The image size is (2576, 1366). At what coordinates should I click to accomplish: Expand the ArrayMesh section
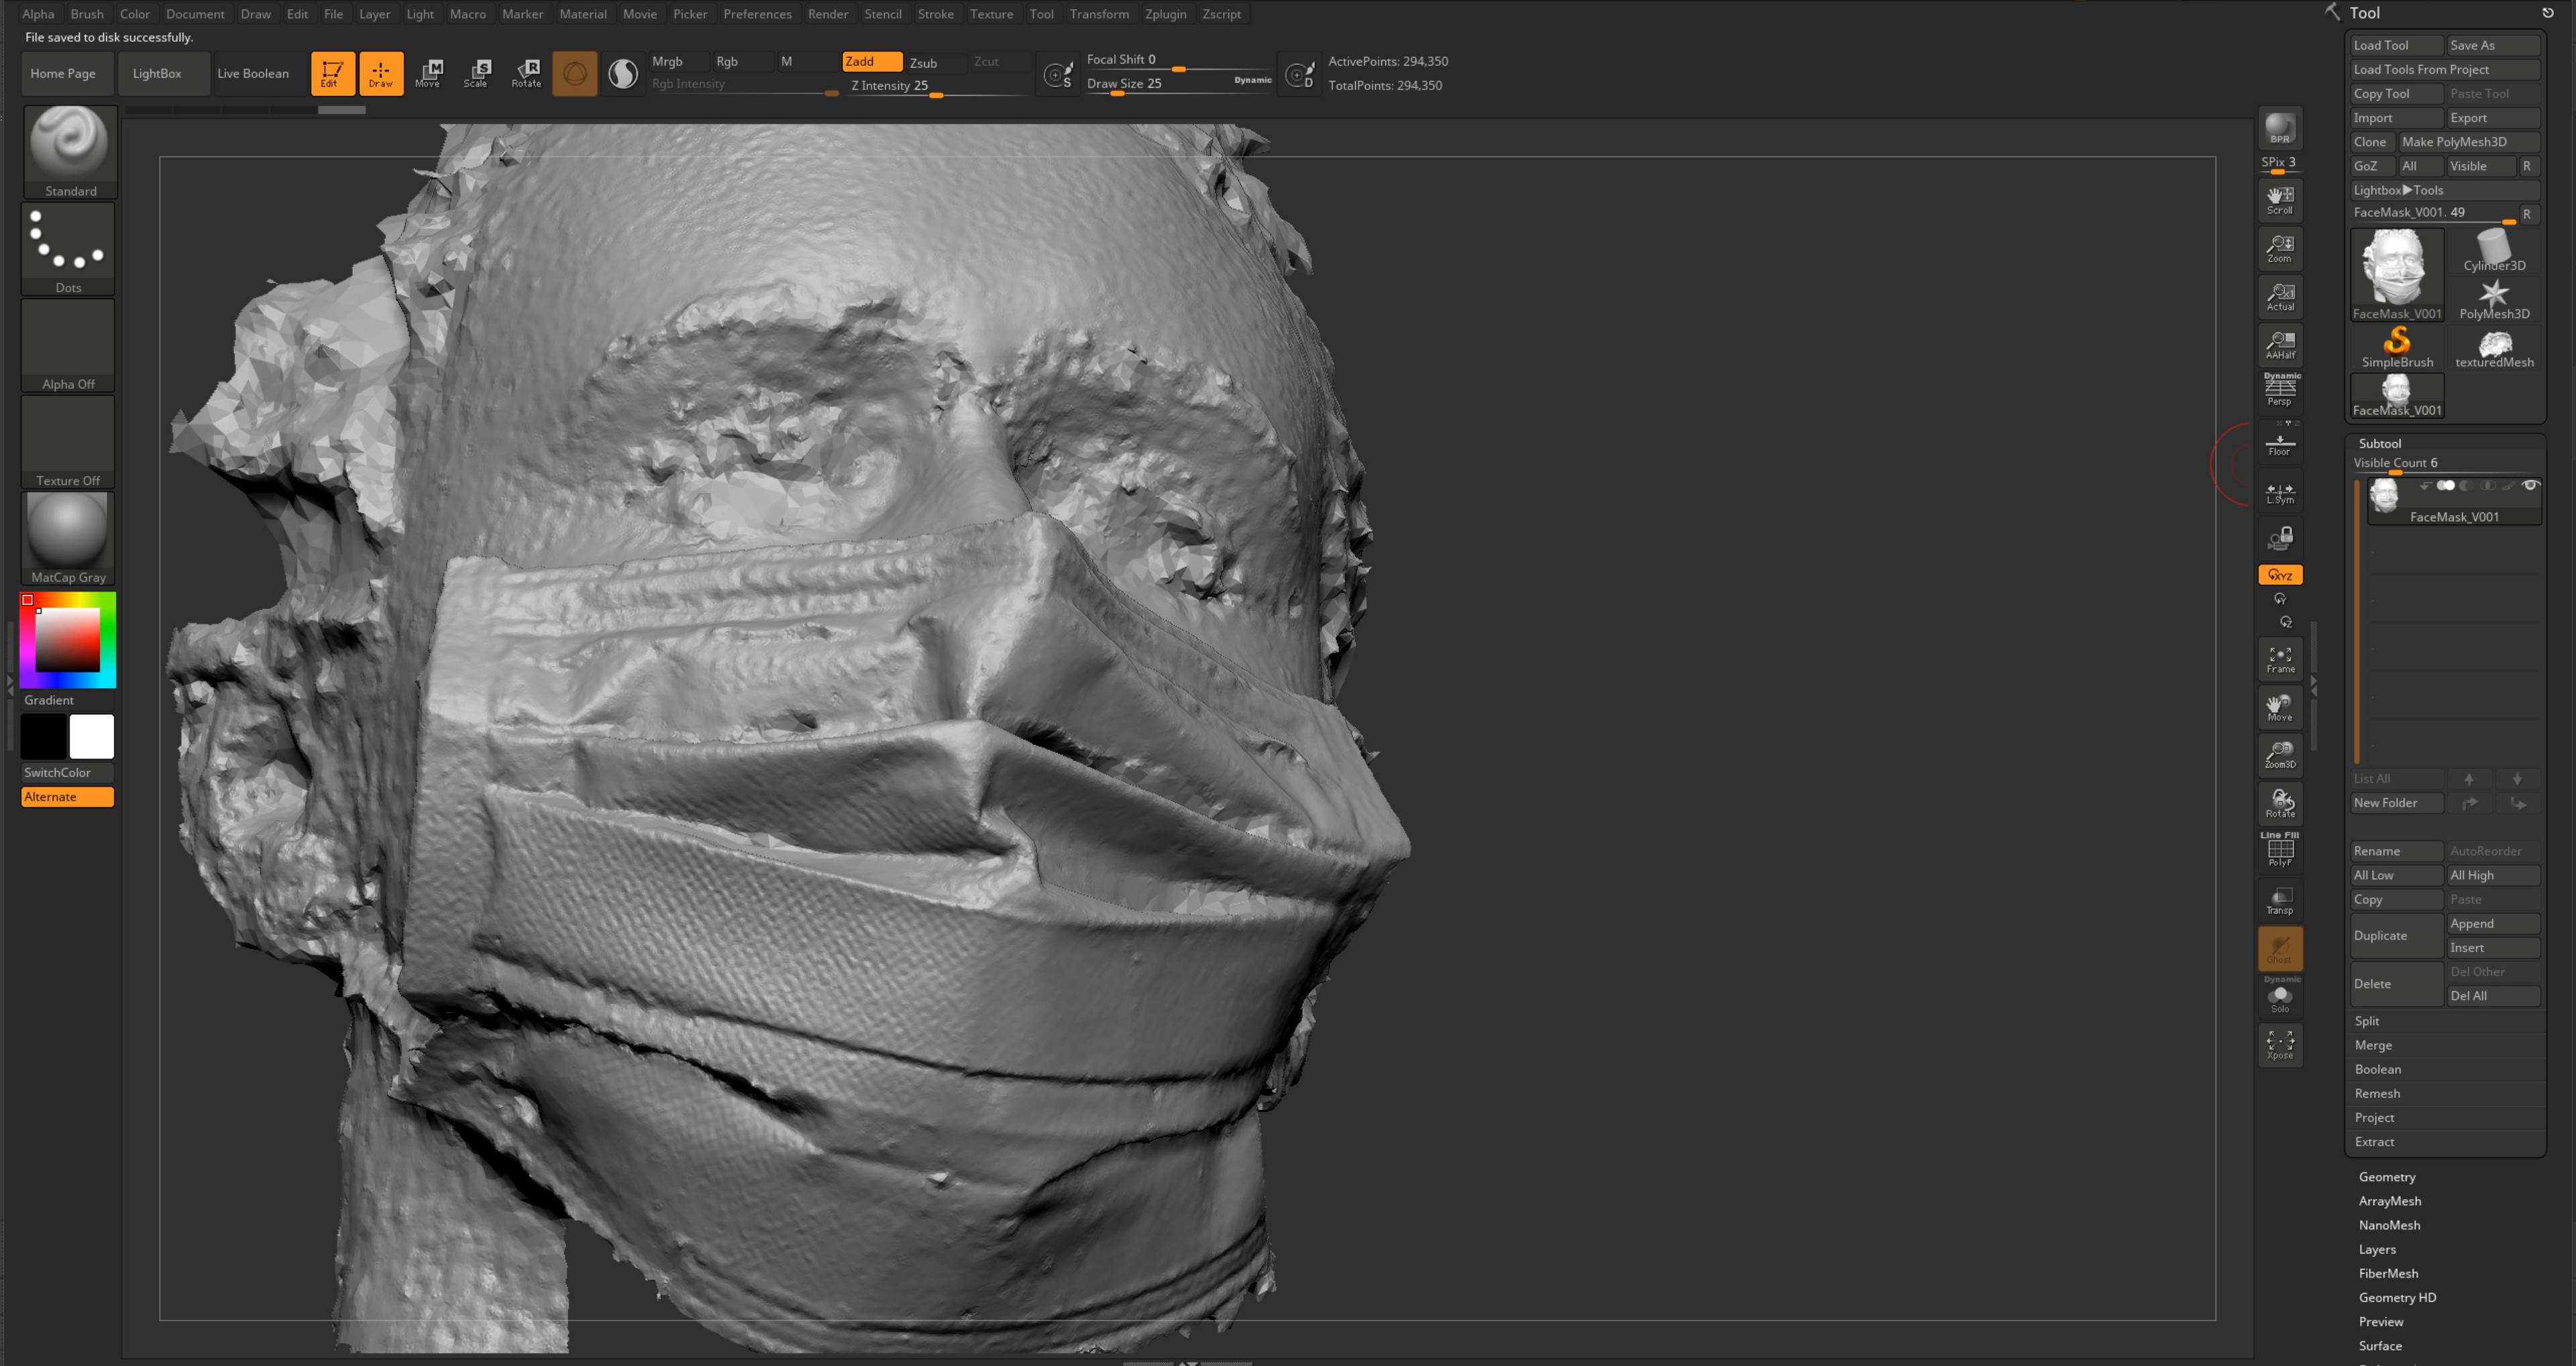coord(2389,1201)
